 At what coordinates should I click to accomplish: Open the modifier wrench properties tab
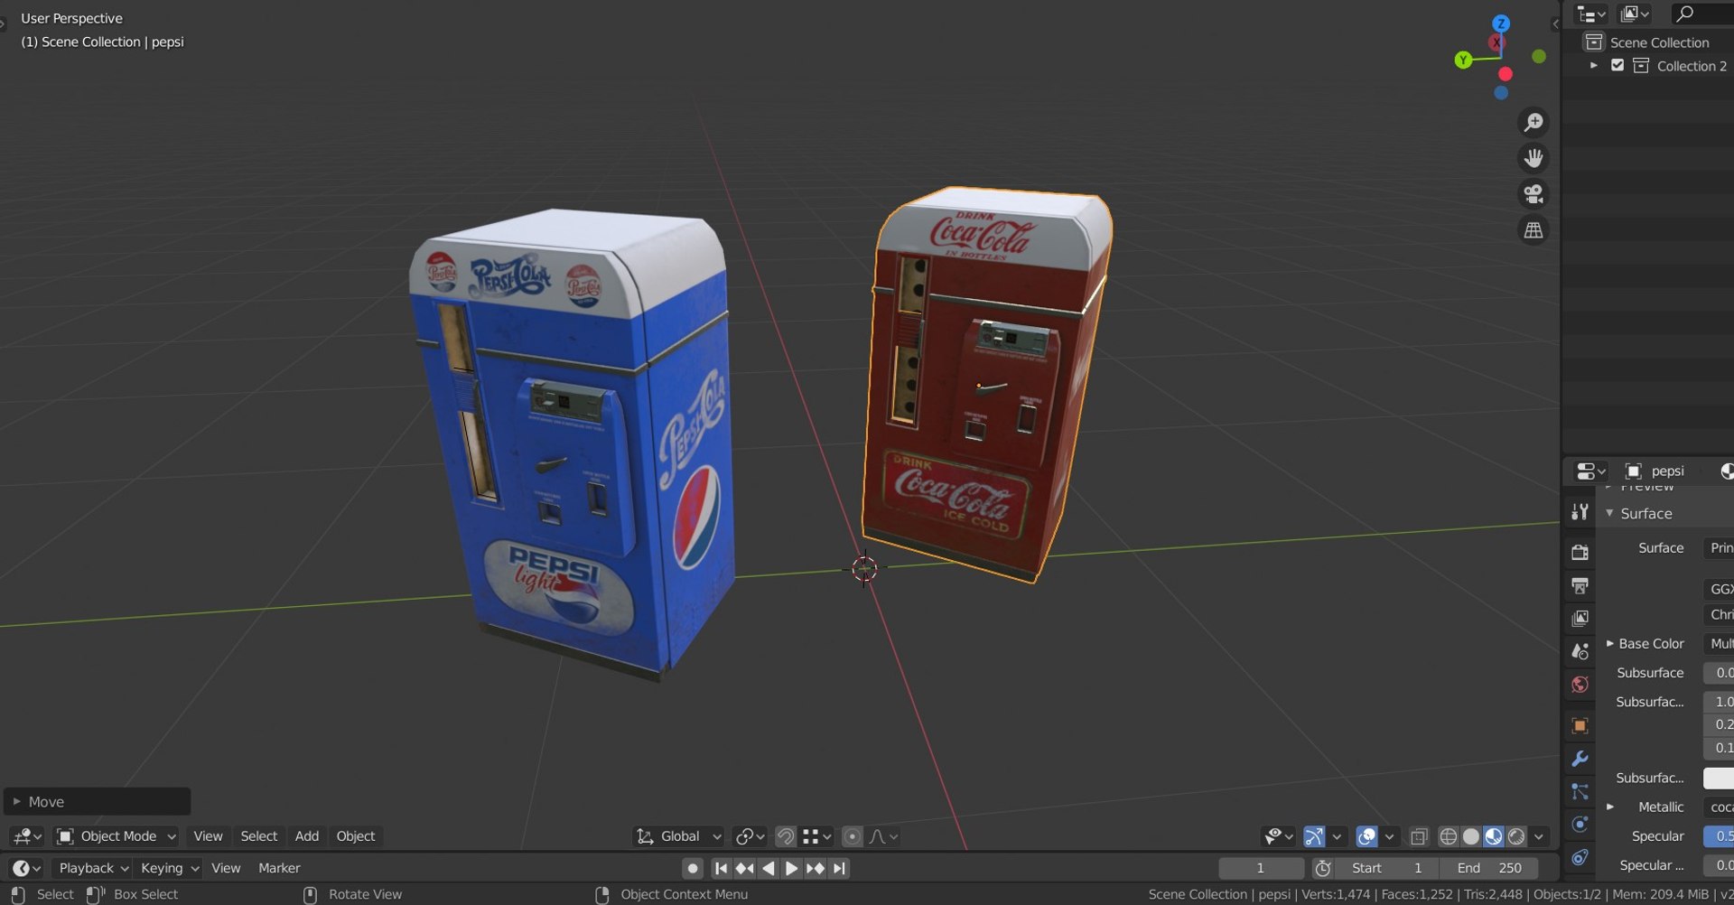[1580, 759]
